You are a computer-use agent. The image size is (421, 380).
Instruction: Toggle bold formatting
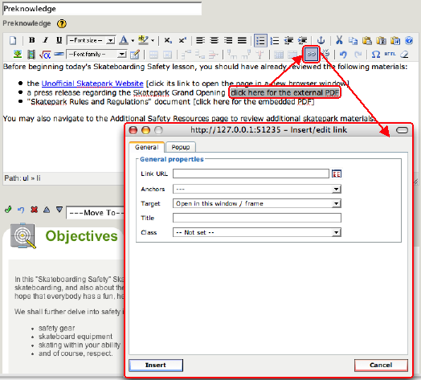click(x=31, y=40)
